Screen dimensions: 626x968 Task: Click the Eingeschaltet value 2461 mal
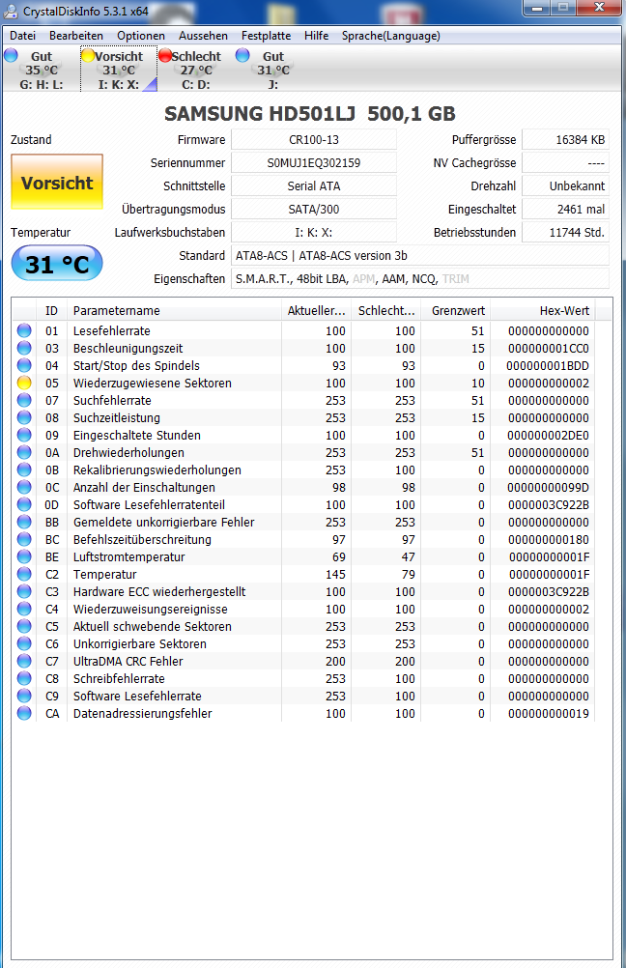click(565, 210)
